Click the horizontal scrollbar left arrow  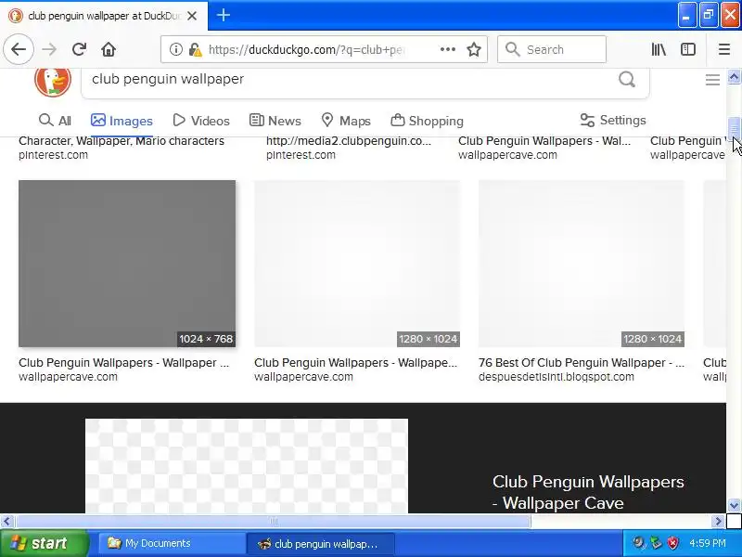tap(6, 522)
